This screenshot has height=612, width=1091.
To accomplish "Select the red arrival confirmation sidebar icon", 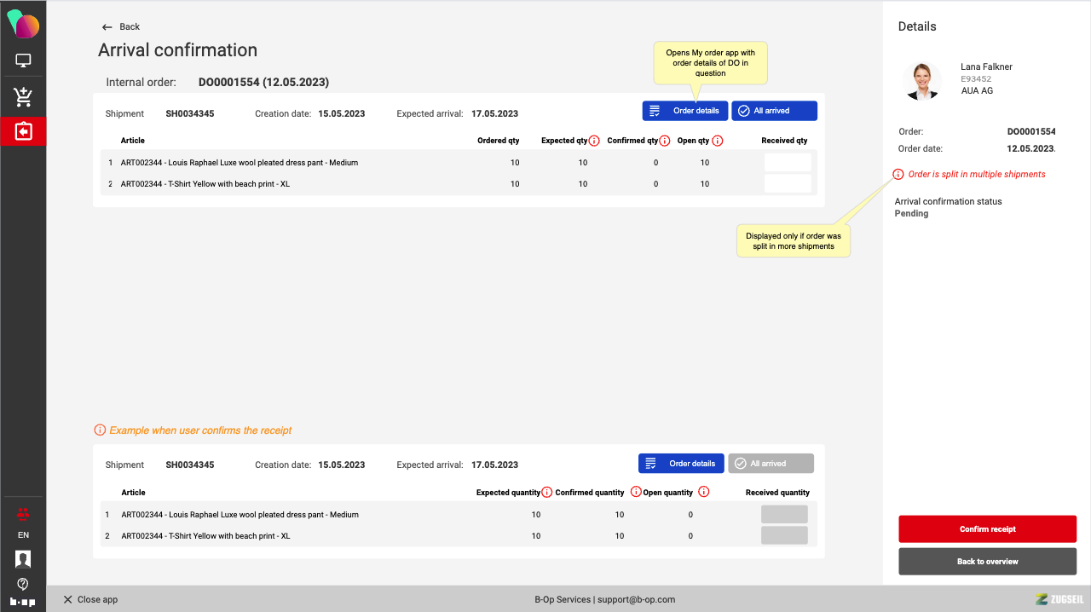I will (x=23, y=132).
